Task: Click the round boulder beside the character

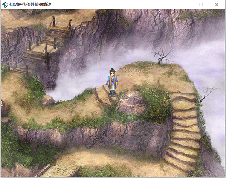Action: click(132, 102)
